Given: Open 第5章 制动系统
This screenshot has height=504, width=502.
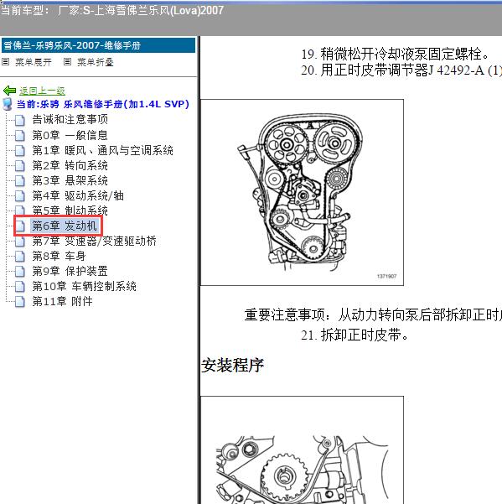Looking at the screenshot, I should click(x=70, y=210).
